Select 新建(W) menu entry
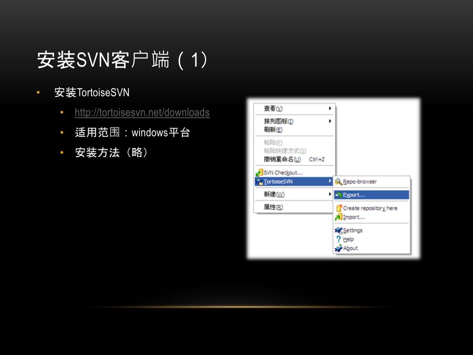 click(x=294, y=195)
